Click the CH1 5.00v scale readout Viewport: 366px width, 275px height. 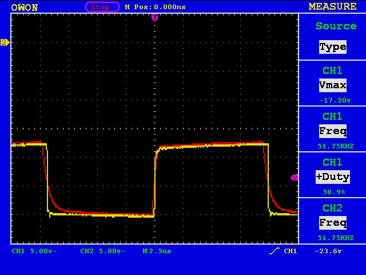(x=34, y=251)
